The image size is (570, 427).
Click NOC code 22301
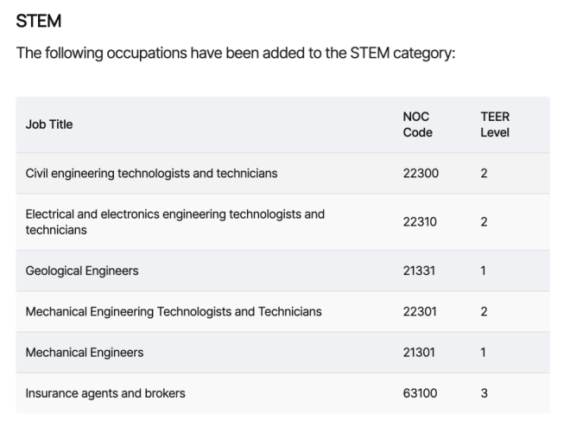tap(420, 312)
